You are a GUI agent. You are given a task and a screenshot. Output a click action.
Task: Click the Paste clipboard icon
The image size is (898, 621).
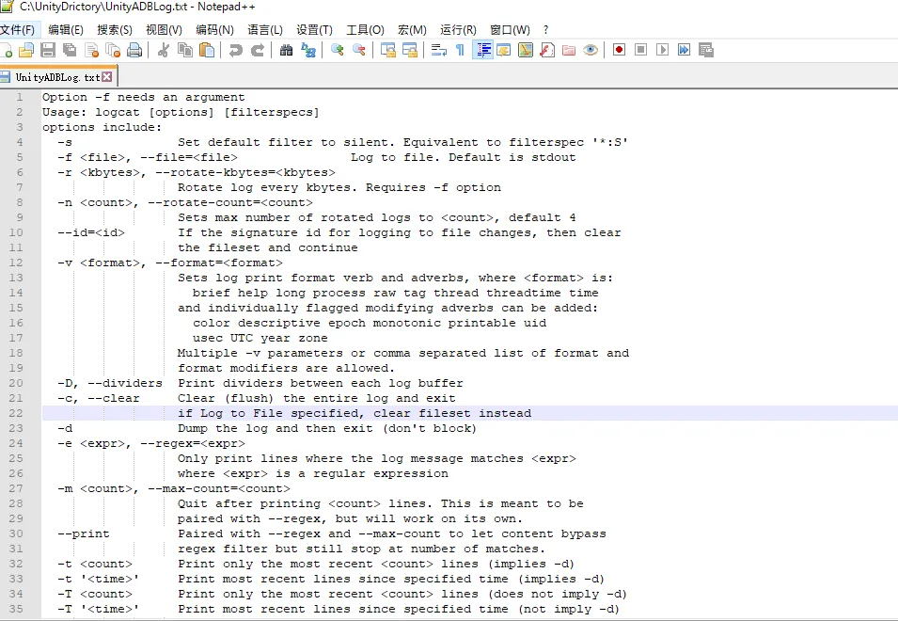tap(207, 51)
